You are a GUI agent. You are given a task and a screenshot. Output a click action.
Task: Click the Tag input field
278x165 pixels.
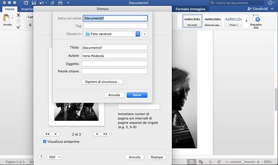(115, 26)
